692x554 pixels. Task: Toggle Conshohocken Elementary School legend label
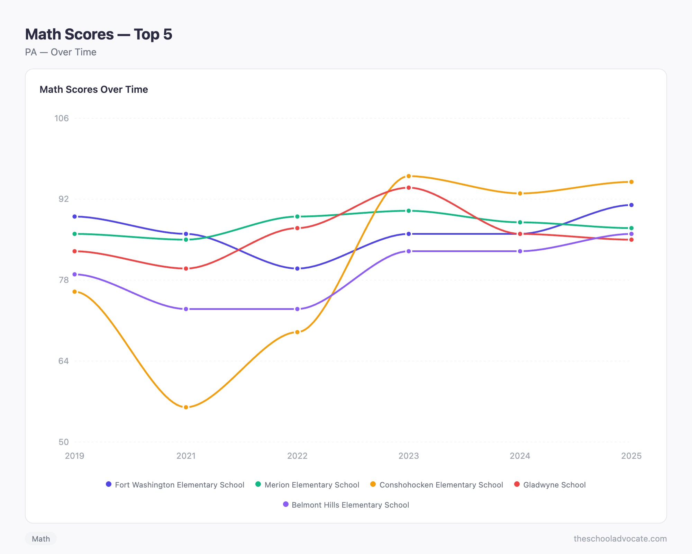(441, 485)
